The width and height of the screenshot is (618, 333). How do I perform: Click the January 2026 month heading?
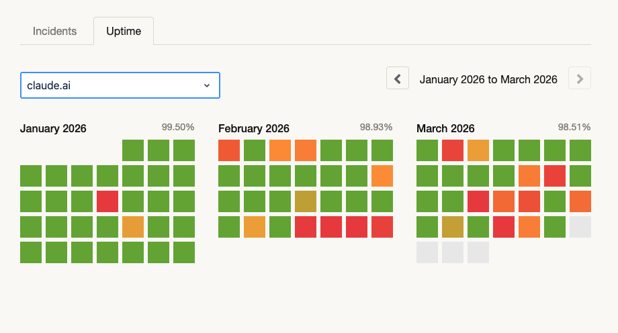tap(53, 128)
